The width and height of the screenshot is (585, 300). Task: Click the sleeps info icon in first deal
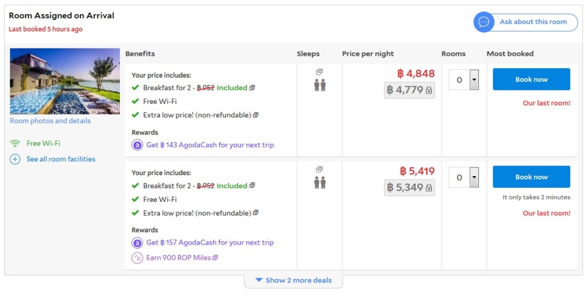(x=319, y=72)
